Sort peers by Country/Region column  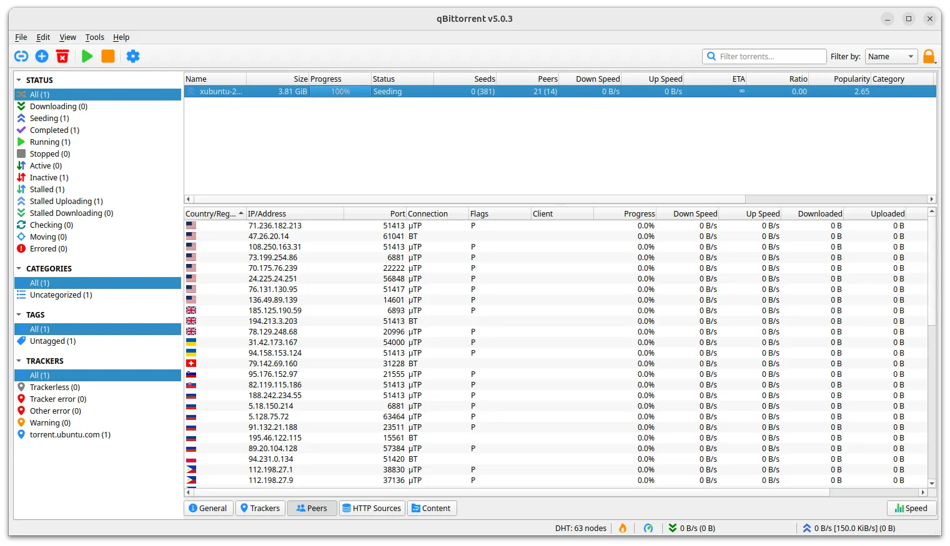215,214
